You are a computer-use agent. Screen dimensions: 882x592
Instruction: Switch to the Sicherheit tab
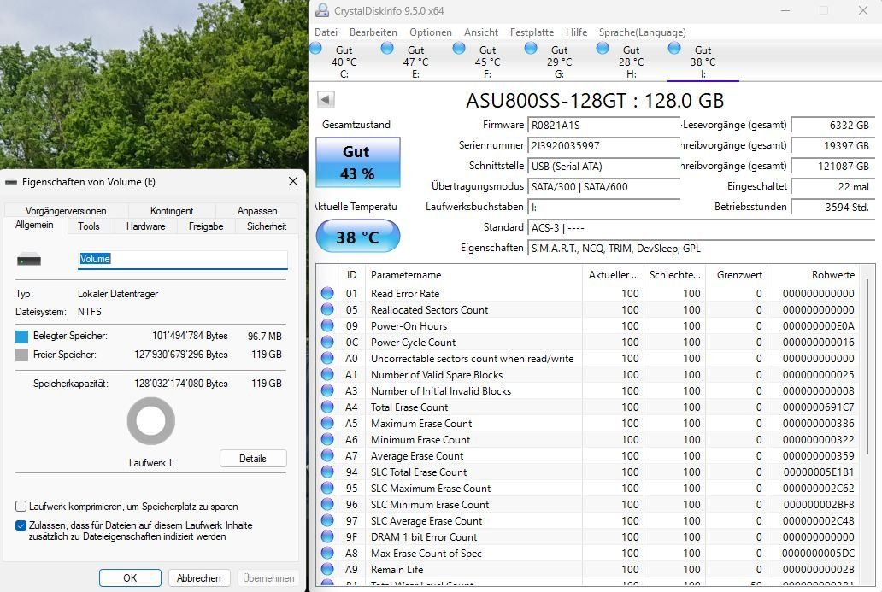[x=266, y=226]
